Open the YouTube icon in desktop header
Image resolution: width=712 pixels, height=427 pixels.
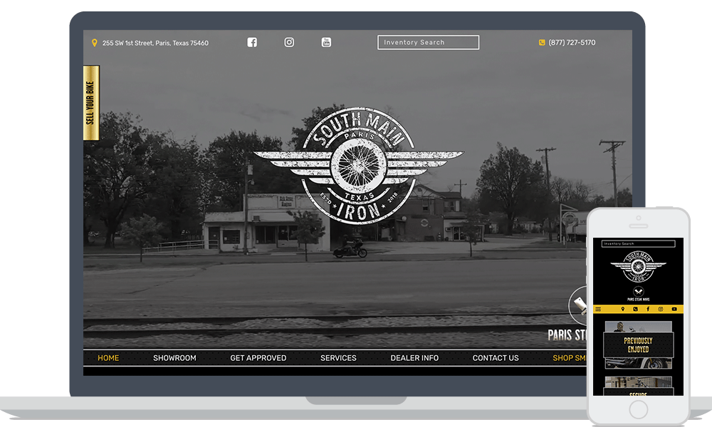pyautogui.click(x=326, y=42)
